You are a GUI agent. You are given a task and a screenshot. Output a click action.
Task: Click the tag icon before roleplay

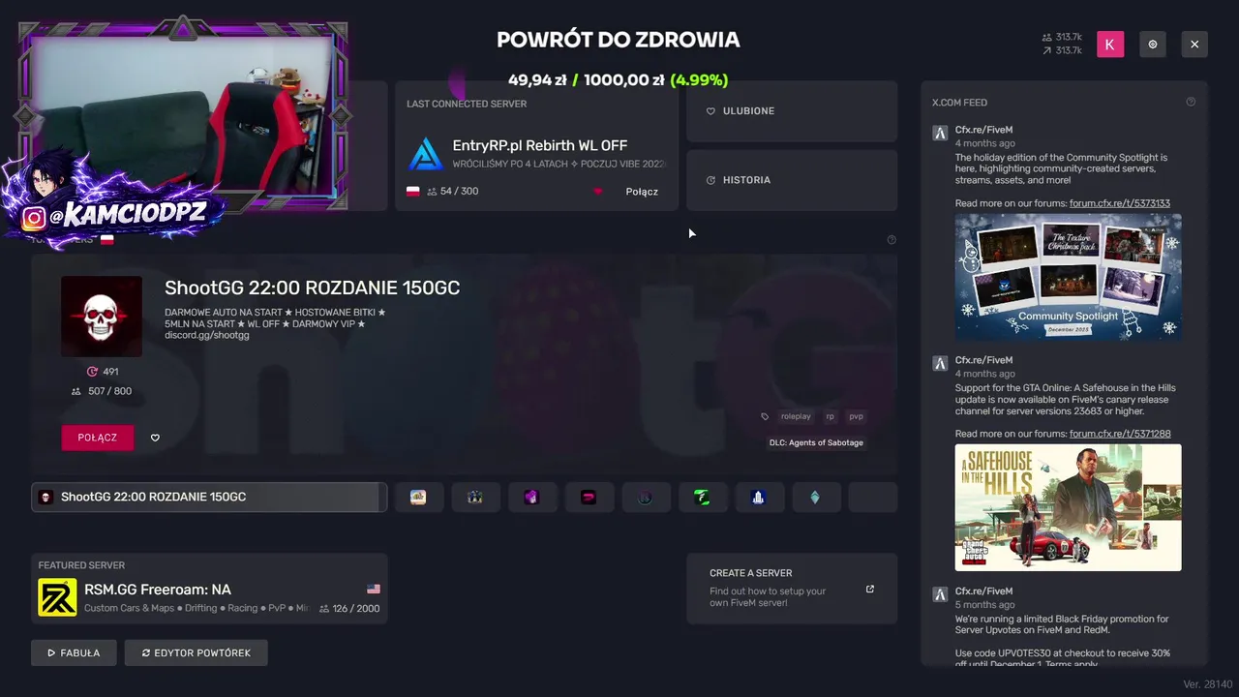coord(765,417)
